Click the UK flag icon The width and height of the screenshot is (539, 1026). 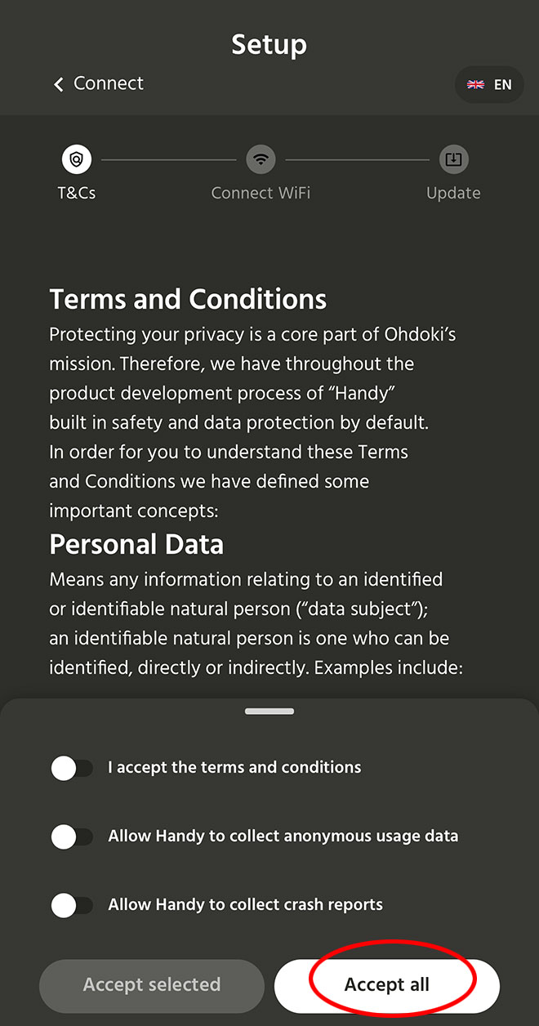click(x=475, y=84)
